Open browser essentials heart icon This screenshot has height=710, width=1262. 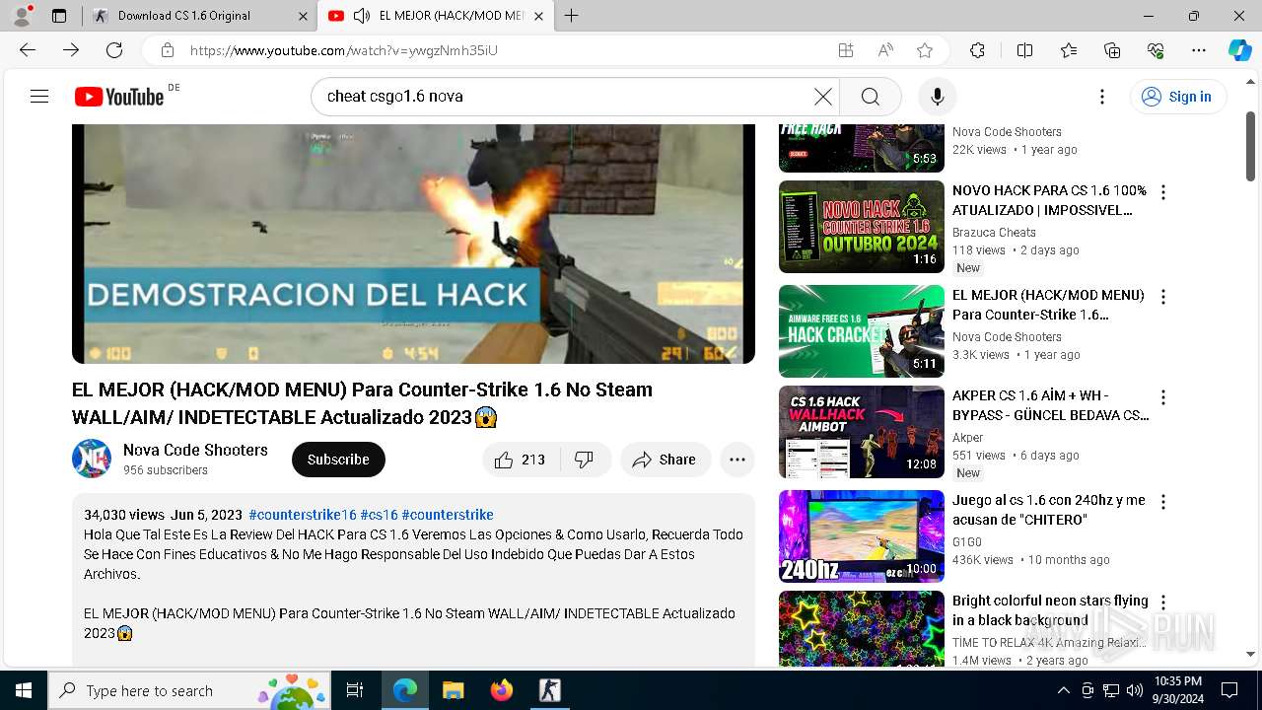1156,50
